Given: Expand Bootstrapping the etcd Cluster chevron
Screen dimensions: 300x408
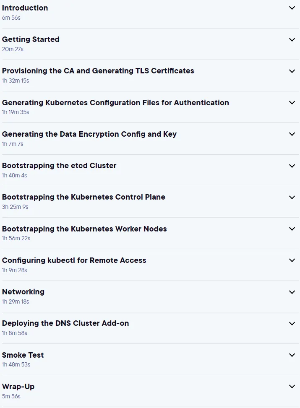Looking at the screenshot, I should (292, 166).
